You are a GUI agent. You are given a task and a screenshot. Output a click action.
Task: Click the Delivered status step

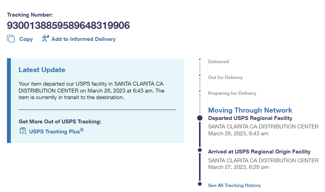tap(218, 62)
